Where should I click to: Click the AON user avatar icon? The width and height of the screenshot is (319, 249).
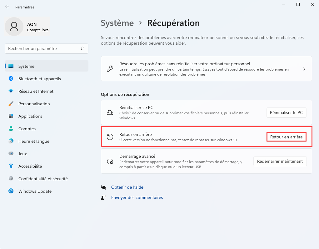coord(14,27)
